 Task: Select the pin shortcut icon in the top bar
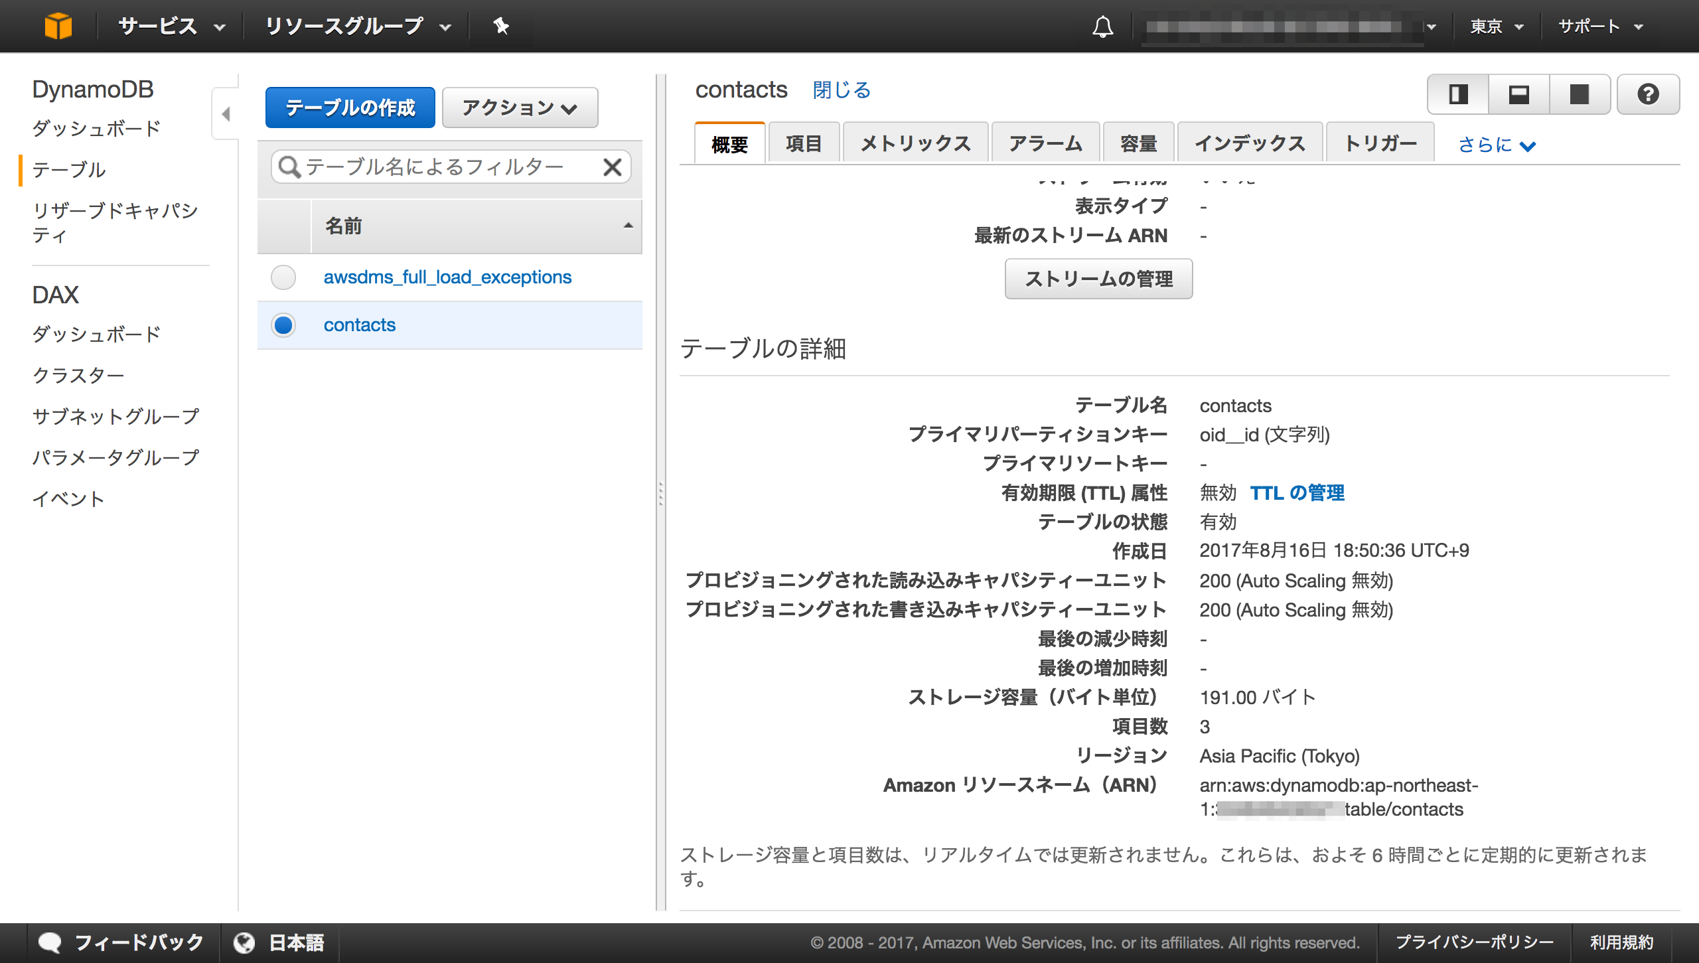click(x=501, y=27)
